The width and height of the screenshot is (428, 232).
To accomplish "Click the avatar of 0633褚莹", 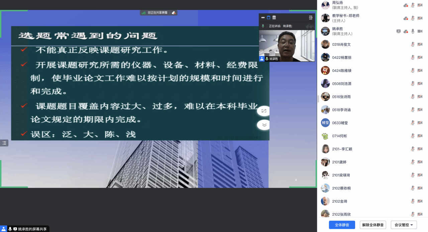I will point(325,123).
